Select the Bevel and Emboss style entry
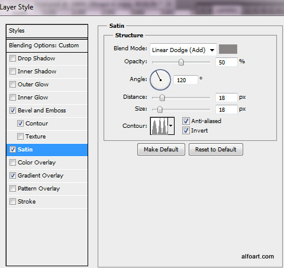Viewport: 284px width, 268px height. (41, 111)
